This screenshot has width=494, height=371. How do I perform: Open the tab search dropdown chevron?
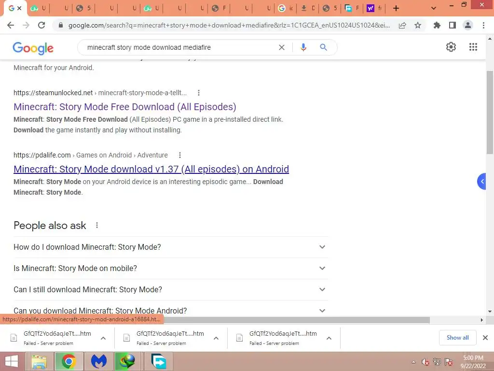pos(434,8)
